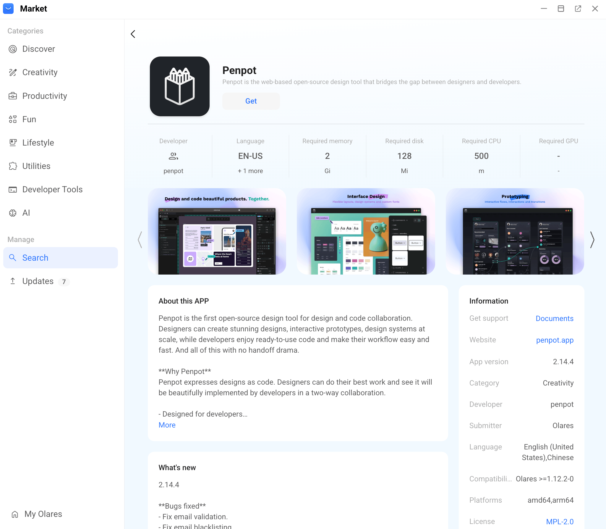Click the Get button for Penpot

pyautogui.click(x=251, y=101)
